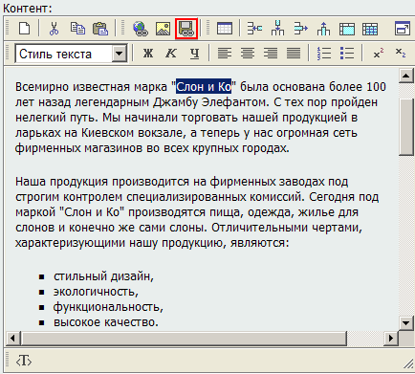Click the horizontal scrollbar right arrow
This screenshot has width=415, height=374.
(x=391, y=338)
